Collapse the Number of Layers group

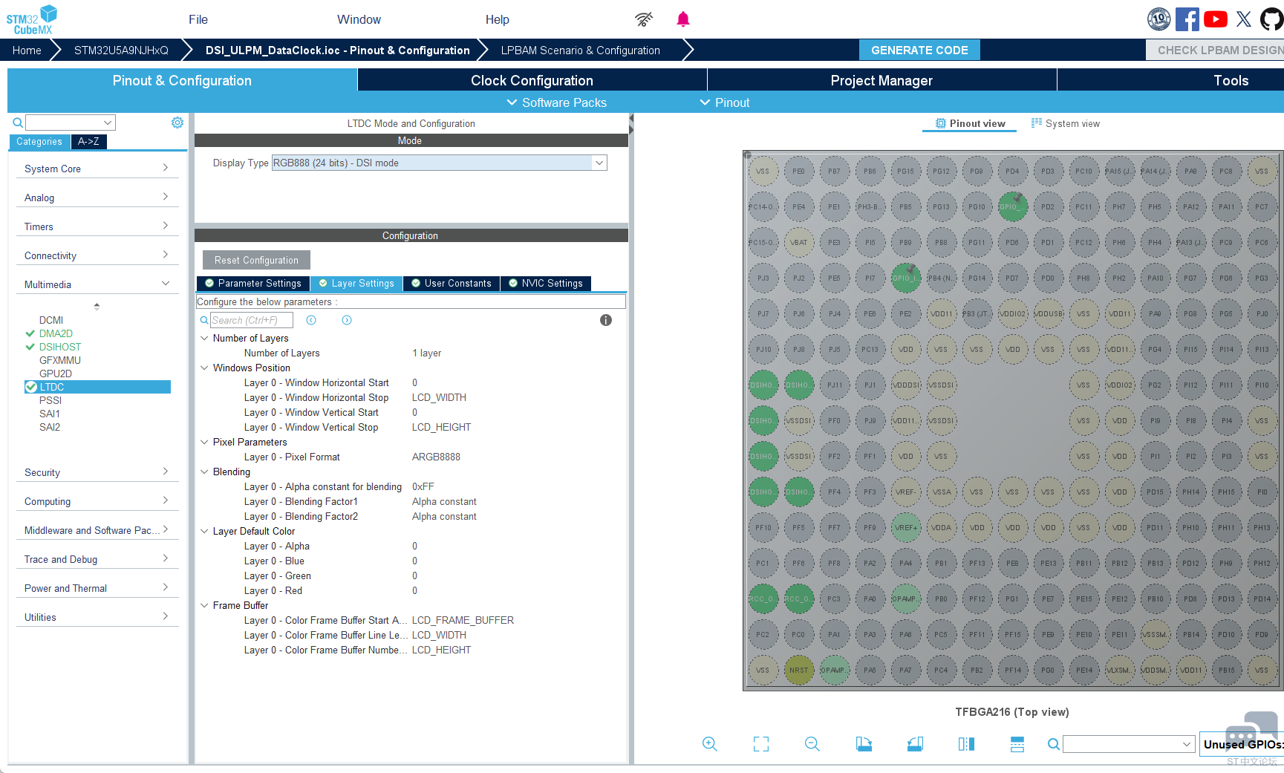click(x=204, y=338)
